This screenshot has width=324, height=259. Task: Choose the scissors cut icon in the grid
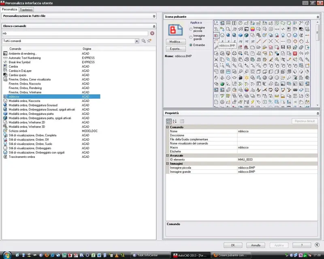click(216, 59)
